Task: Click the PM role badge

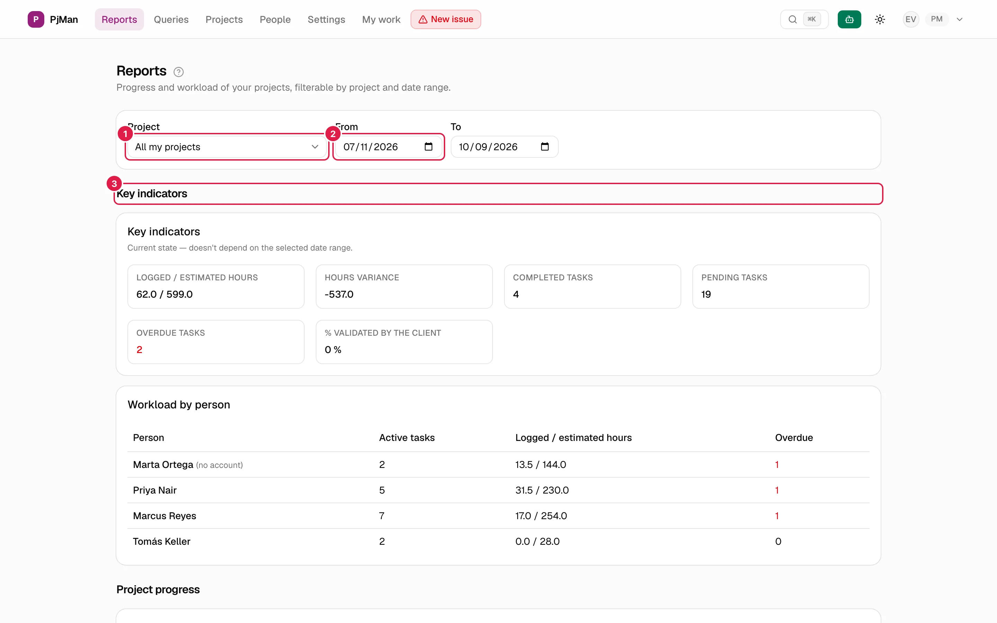Action: tap(936, 19)
